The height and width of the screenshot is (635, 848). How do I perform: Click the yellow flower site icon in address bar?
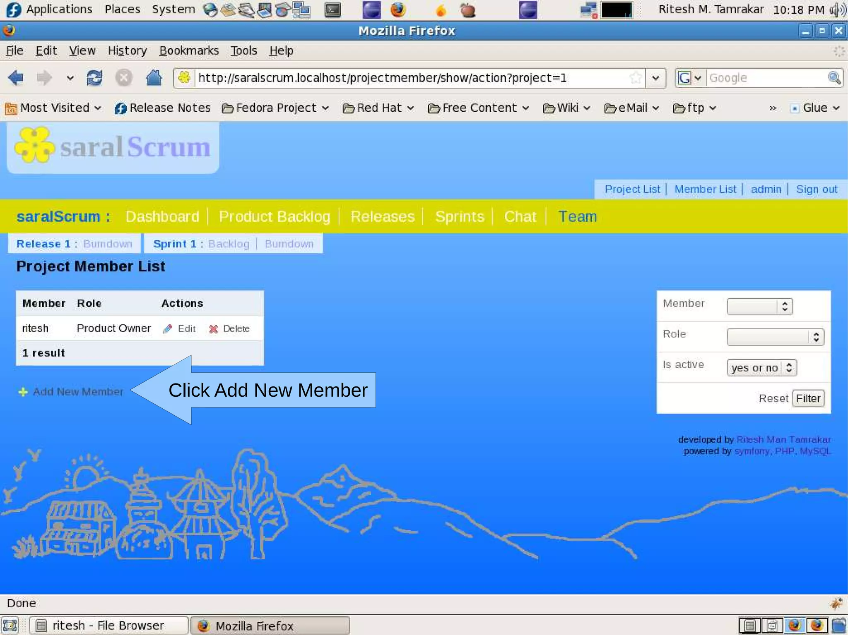click(x=184, y=77)
